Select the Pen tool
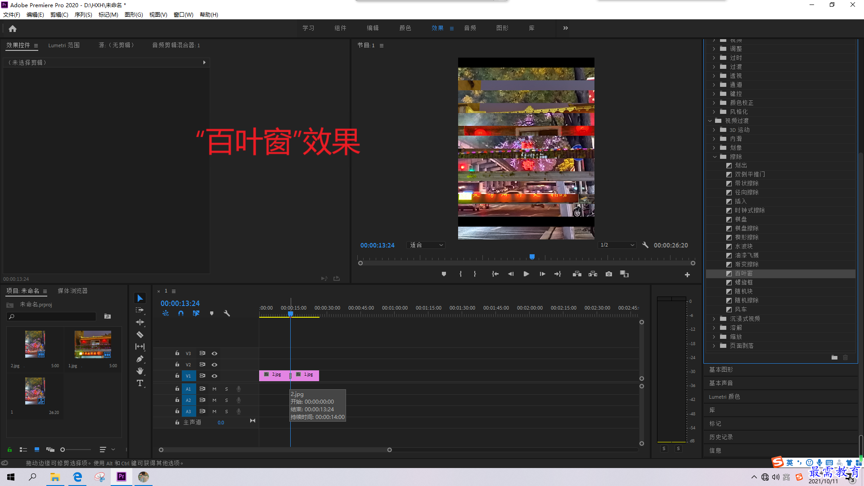Screen dimensions: 864x486 [140, 359]
